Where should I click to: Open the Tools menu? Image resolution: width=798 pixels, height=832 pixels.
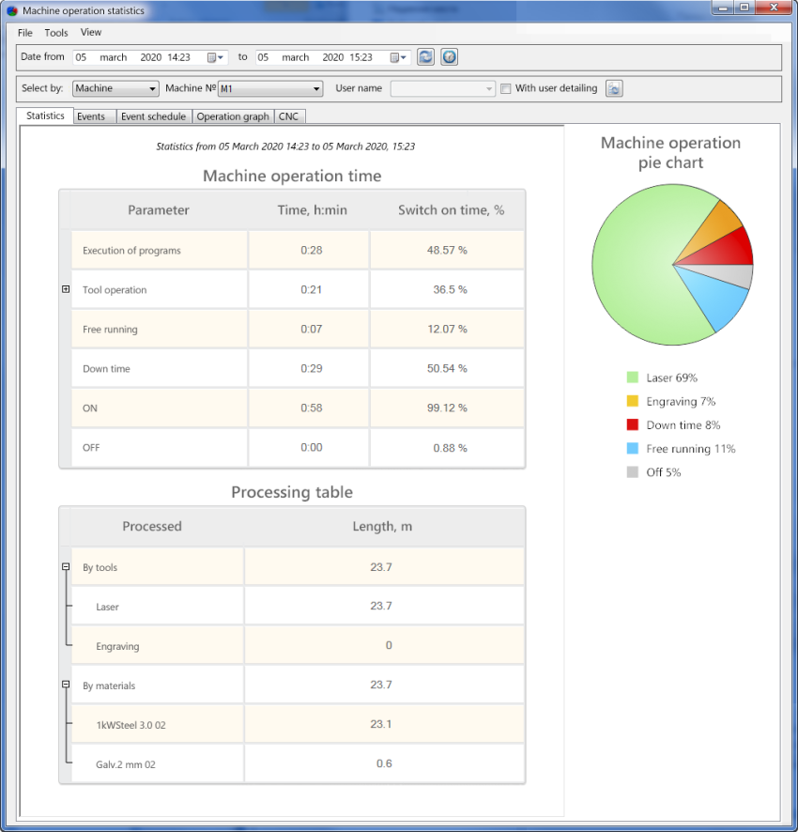pyautogui.click(x=56, y=33)
